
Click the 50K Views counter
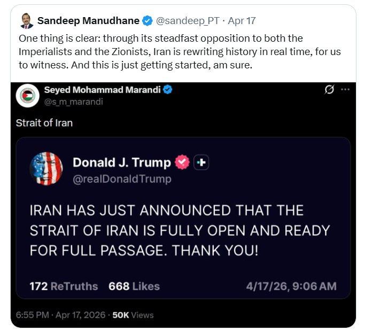click(x=133, y=315)
